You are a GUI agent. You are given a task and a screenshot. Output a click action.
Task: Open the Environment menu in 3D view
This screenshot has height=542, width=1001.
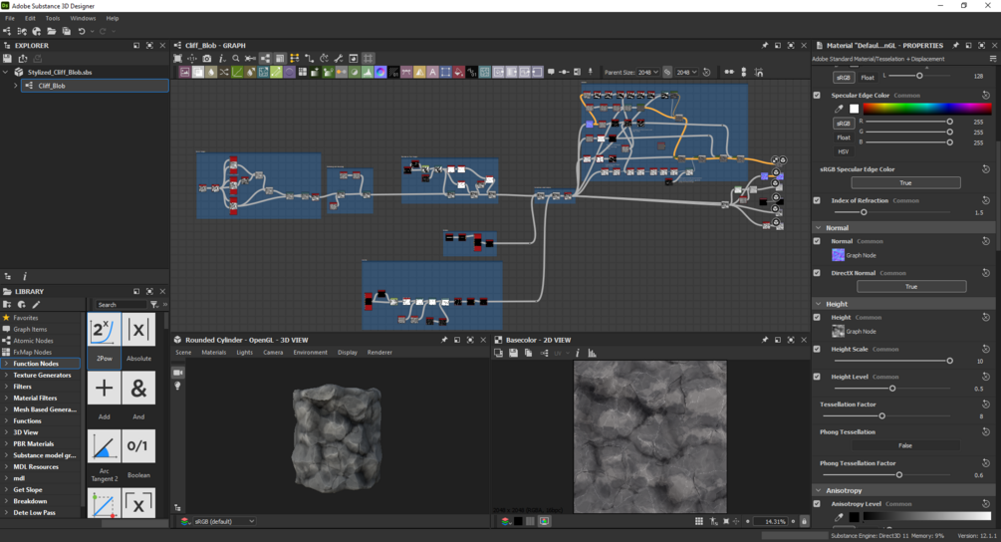click(x=310, y=353)
